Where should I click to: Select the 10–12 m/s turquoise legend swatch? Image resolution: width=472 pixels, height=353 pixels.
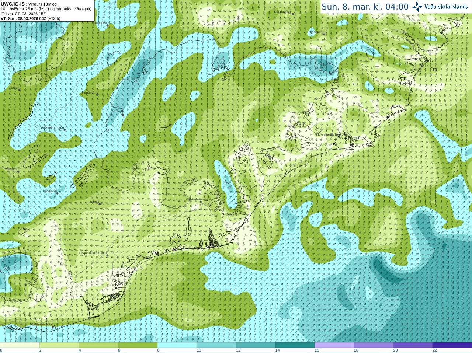(216, 345)
